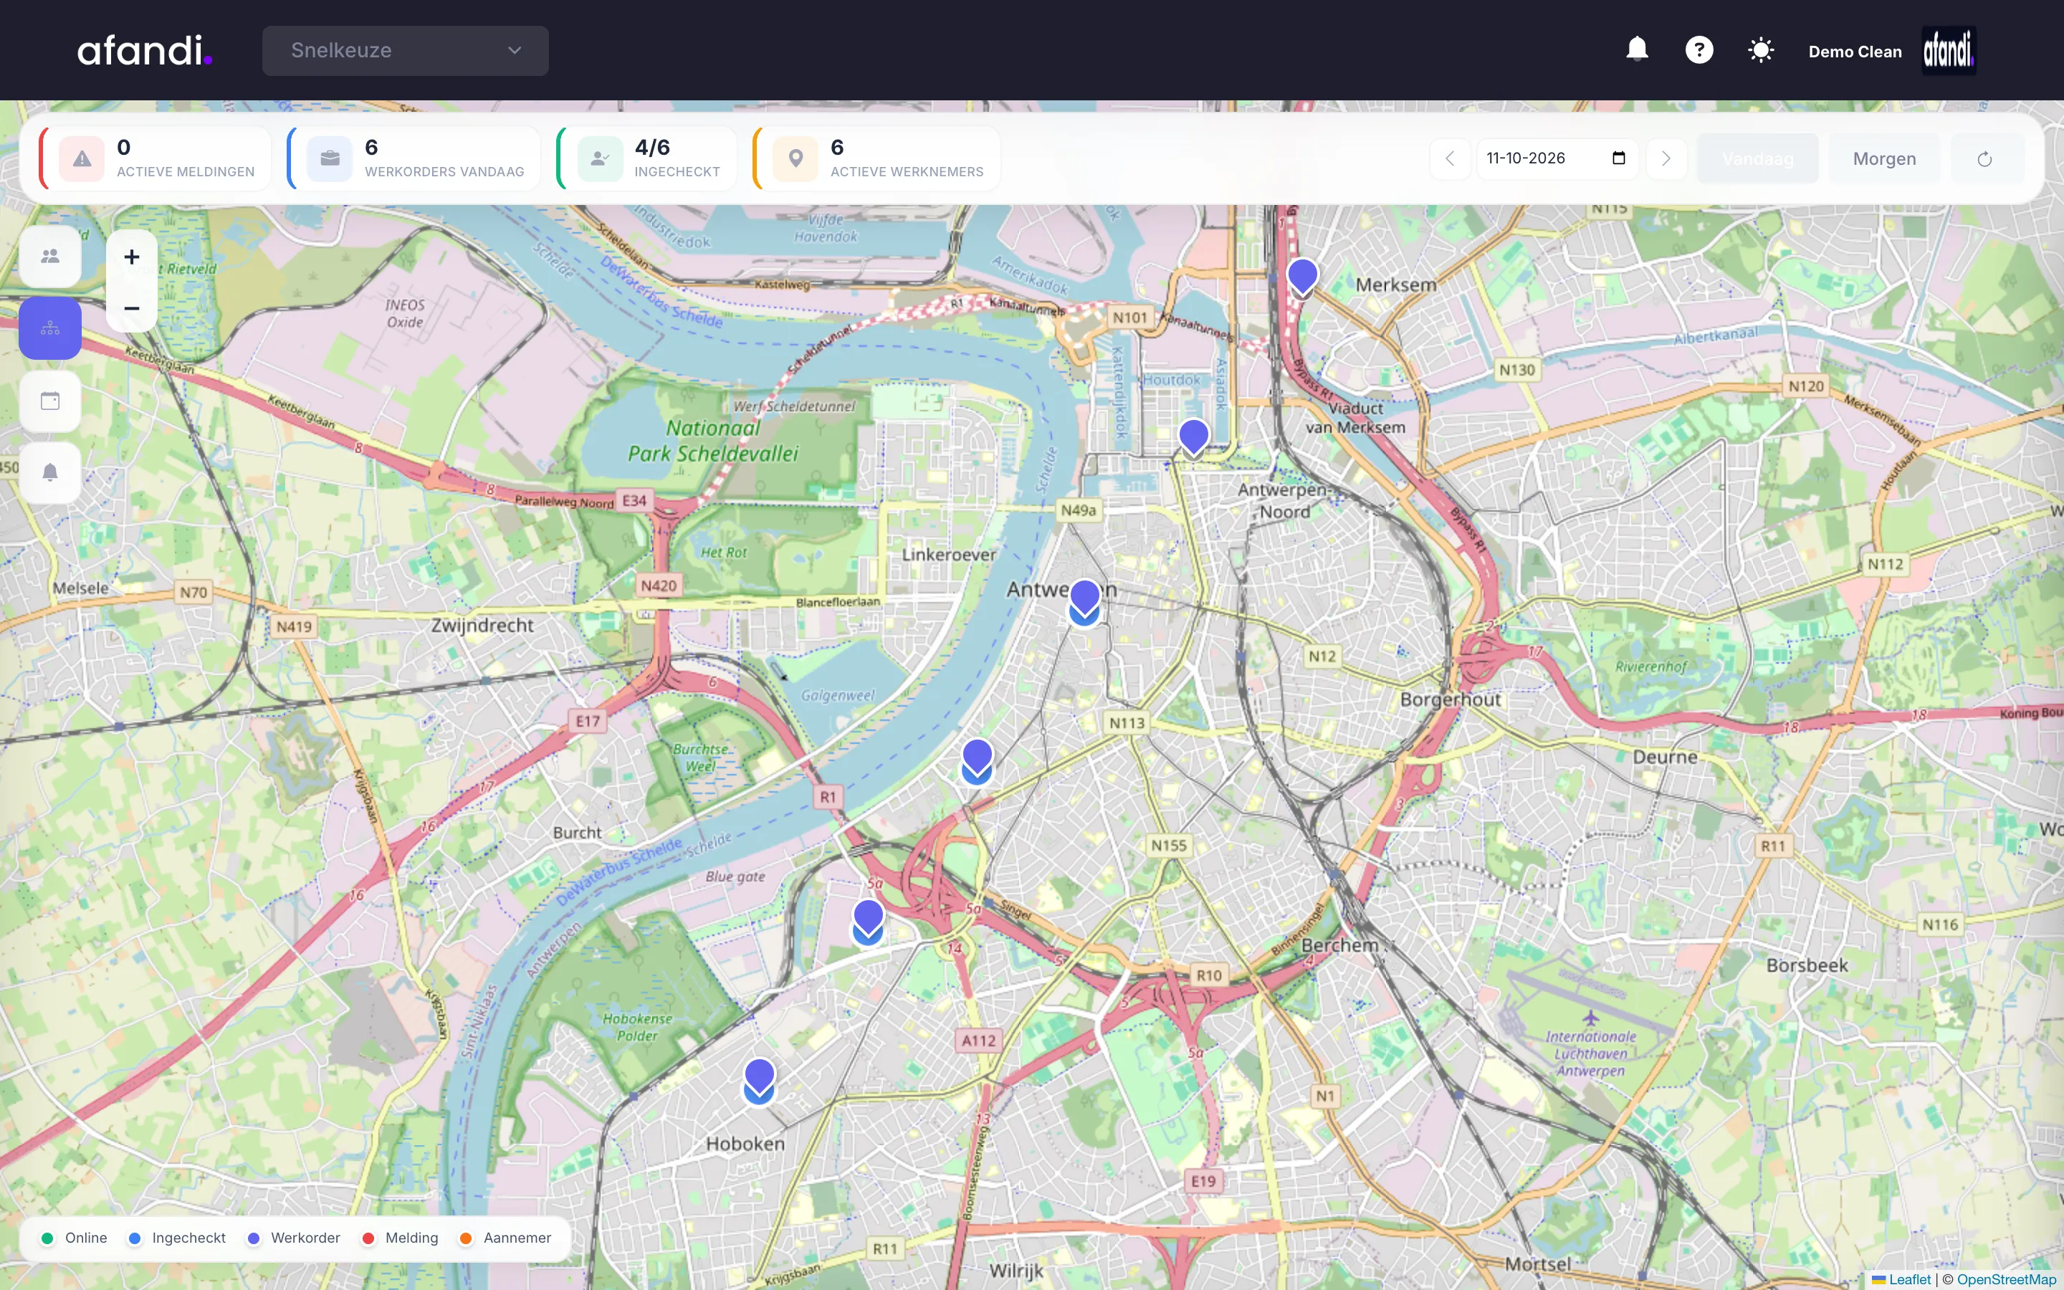Click the marker near Houtdok
This screenshot has width=2064, height=1290.
[x=1193, y=439]
